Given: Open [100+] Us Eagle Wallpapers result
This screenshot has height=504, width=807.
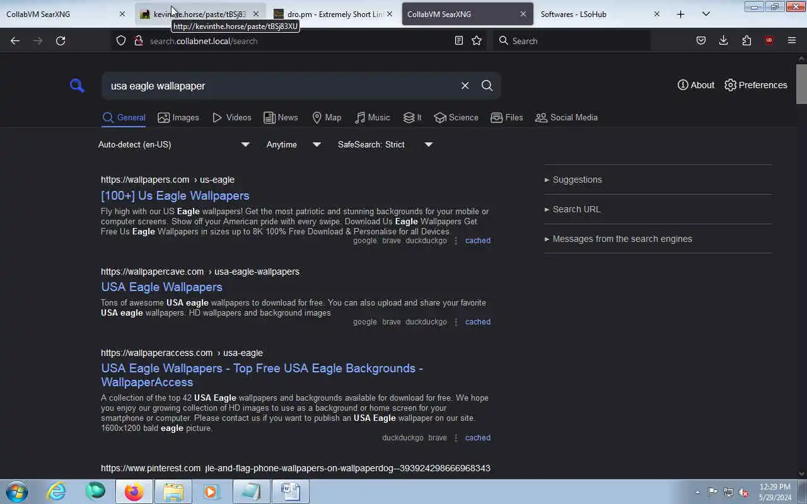Looking at the screenshot, I should click(x=175, y=195).
